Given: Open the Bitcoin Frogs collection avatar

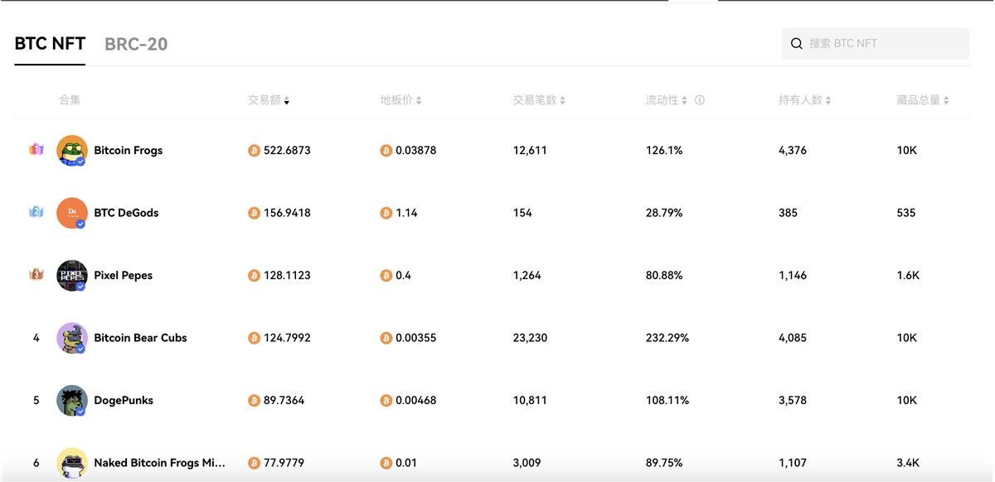Looking at the screenshot, I should [x=72, y=151].
